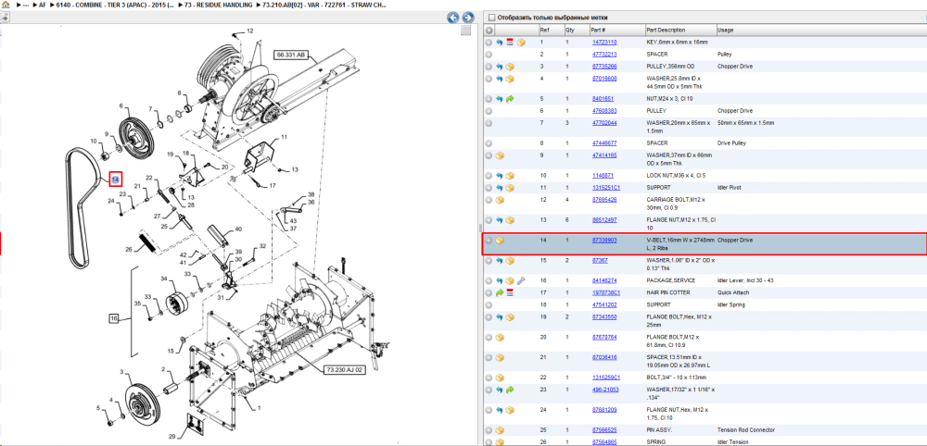The height and width of the screenshot is (446, 927).
Task: Toggle the 'Отобразить только выбранные метки' checkbox
Action: 491,18
